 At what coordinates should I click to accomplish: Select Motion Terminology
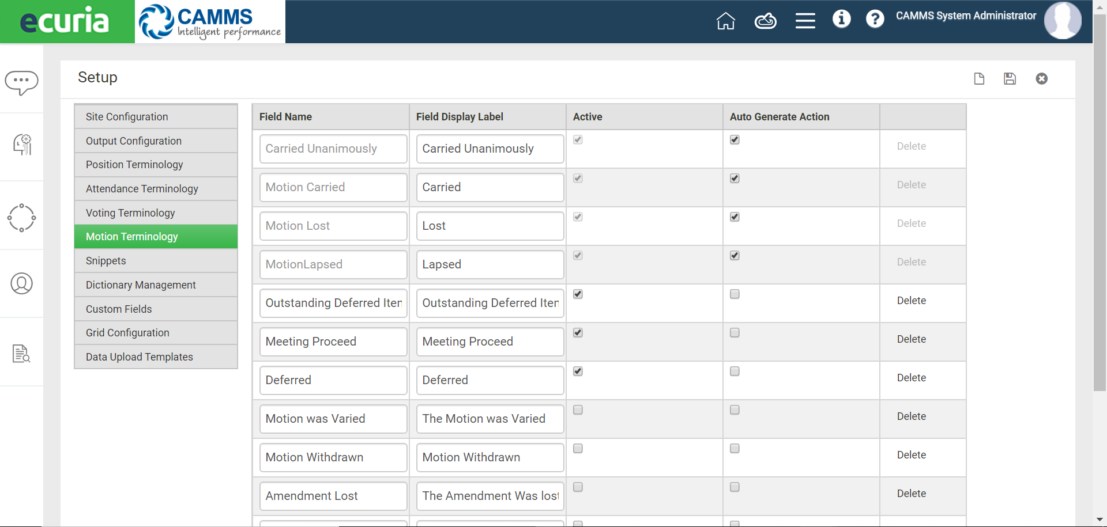[156, 237]
